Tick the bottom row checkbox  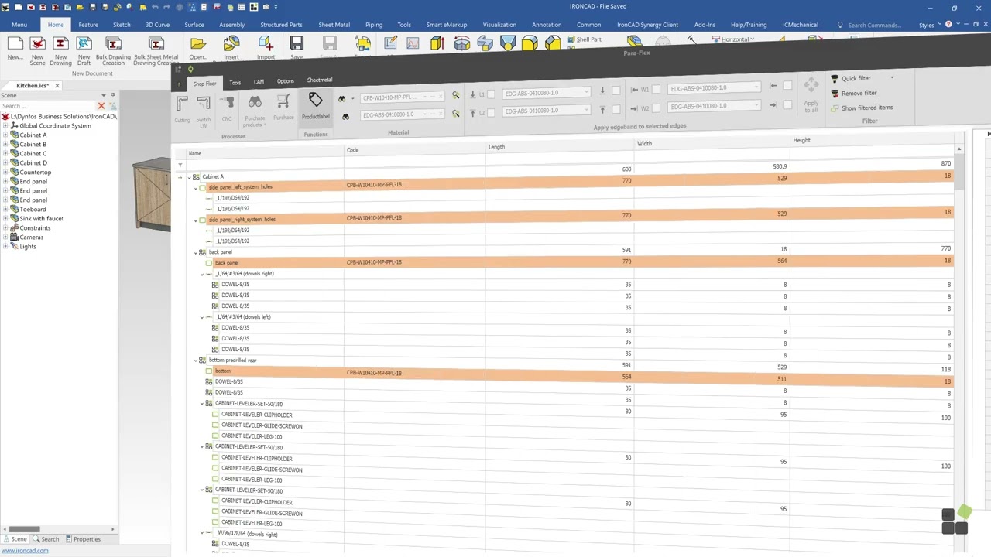(x=209, y=372)
